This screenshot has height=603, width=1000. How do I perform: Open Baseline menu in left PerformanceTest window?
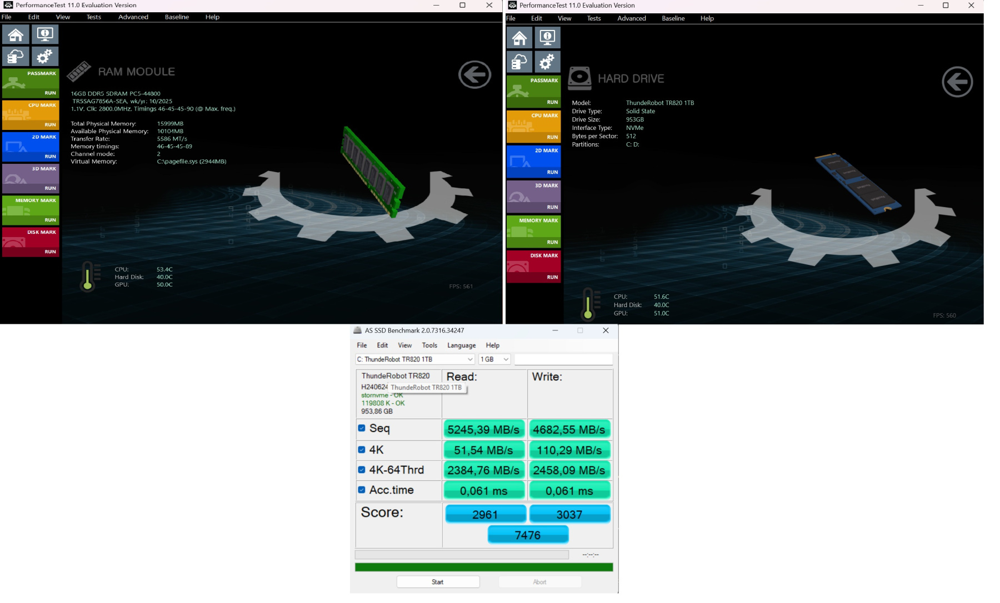[x=177, y=17]
